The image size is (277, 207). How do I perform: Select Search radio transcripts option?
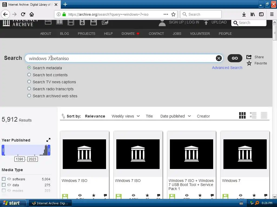click(29, 89)
